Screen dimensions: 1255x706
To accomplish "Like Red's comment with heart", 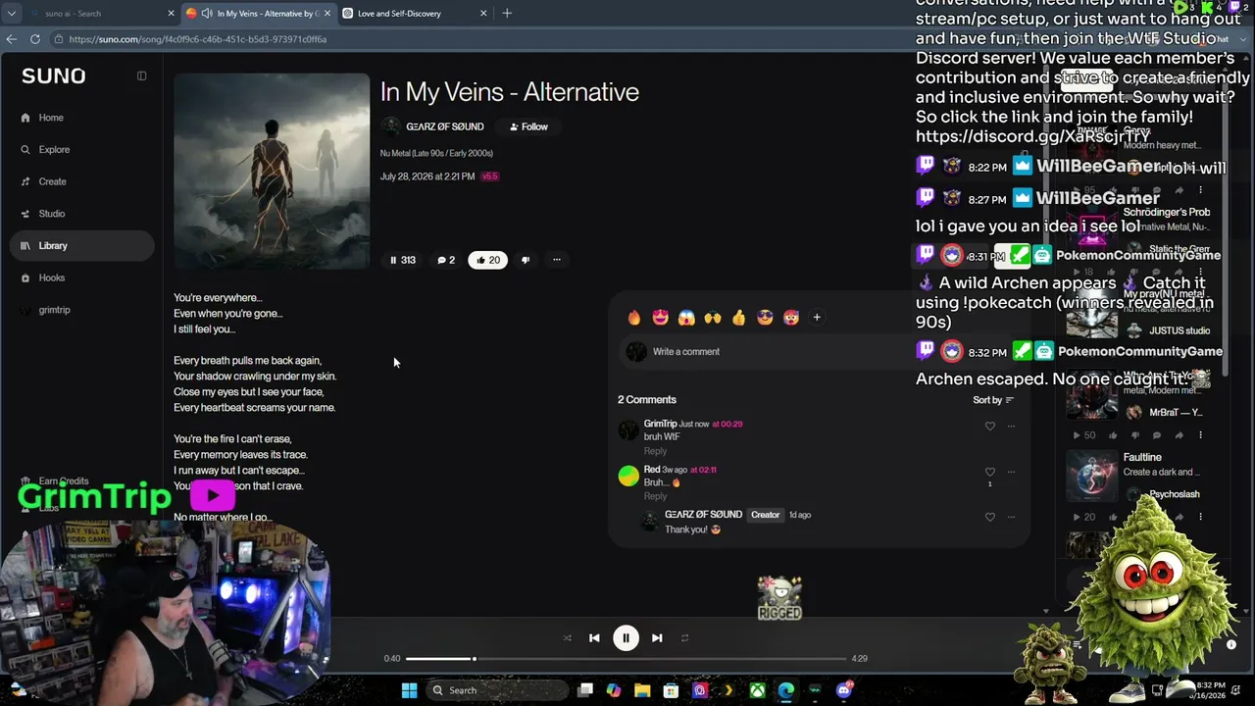I will (989, 472).
